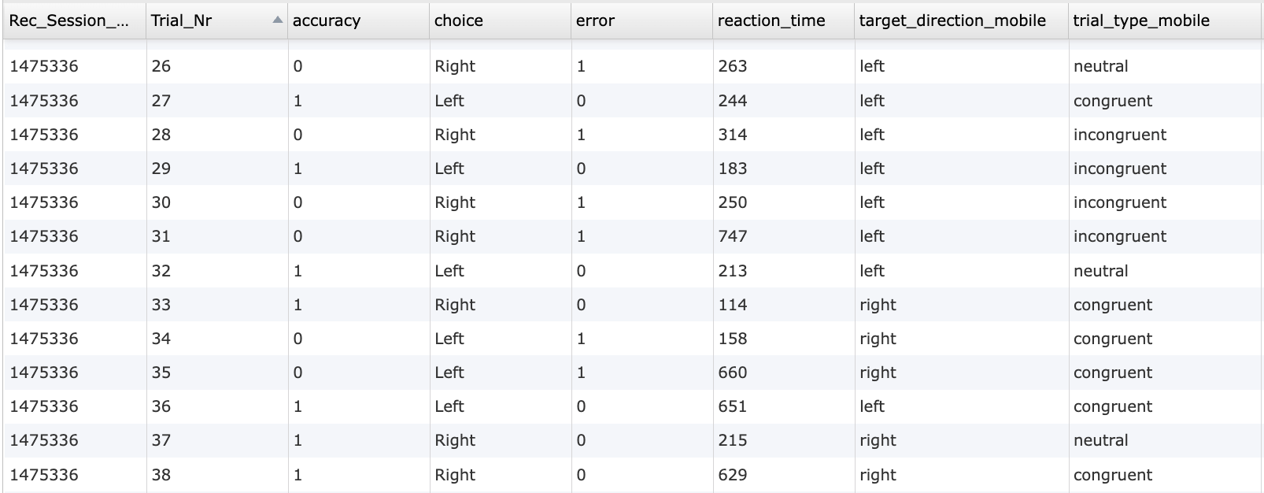Select the reaction_time cell showing 747
1264x493 pixels.
[x=733, y=236]
